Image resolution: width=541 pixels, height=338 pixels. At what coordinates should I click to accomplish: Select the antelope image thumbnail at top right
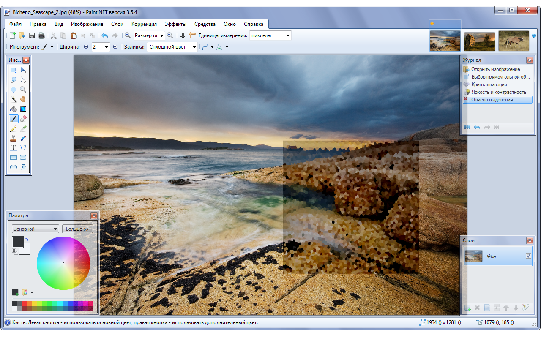(513, 41)
